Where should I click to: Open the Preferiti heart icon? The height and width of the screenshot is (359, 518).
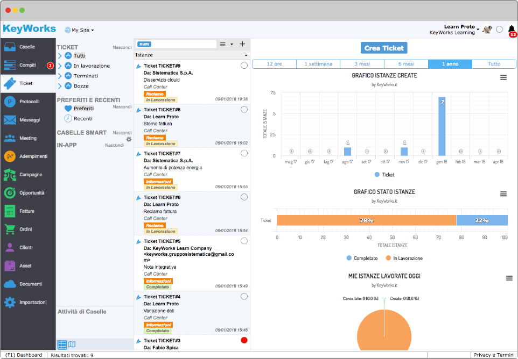click(x=68, y=109)
